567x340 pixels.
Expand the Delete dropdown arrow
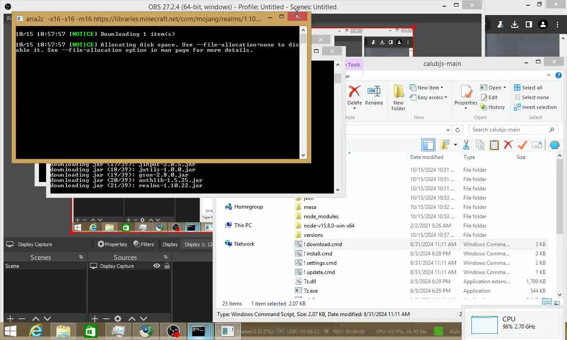(x=354, y=108)
